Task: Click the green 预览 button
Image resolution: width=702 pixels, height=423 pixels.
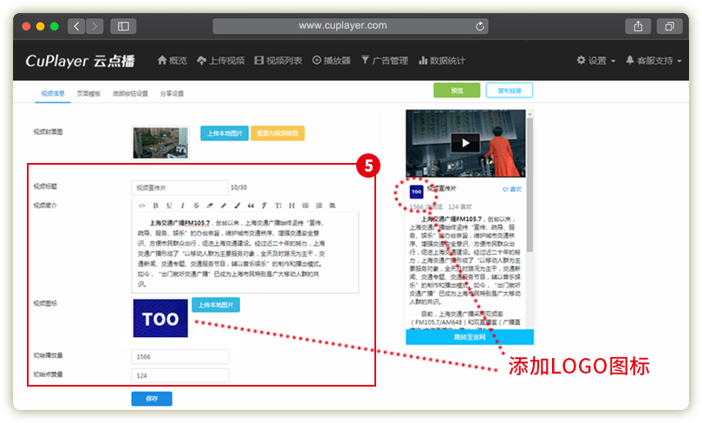Action: pyautogui.click(x=456, y=90)
